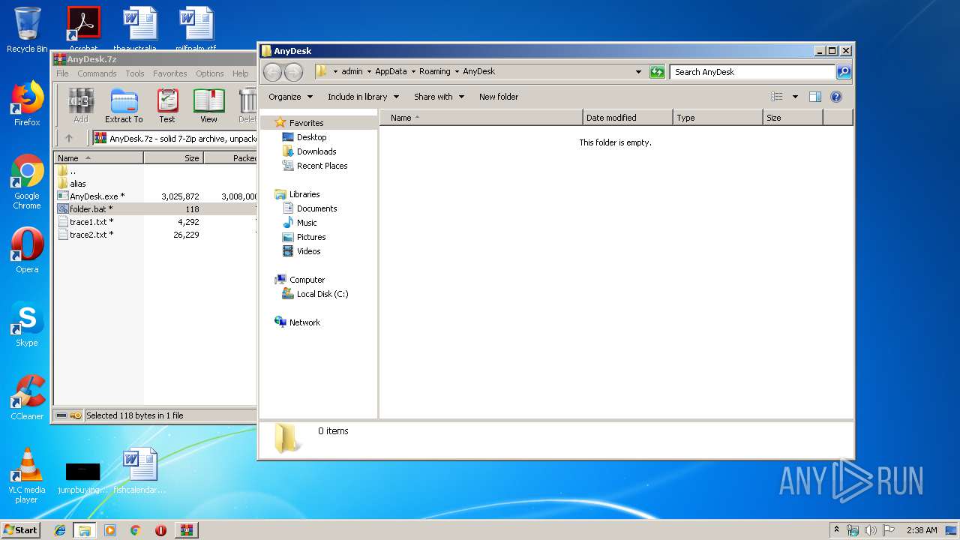Open the Tools menu in WinRAR
Screen dimensions: 960x540
135,73
